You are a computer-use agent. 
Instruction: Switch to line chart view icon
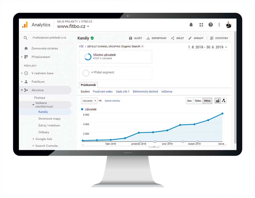(217, 101)
